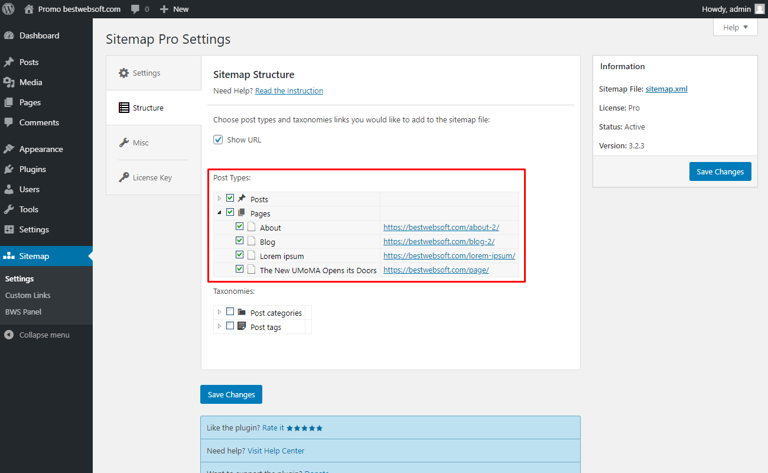
Task: Switch to the Settings tab
Action: (154, 73)
